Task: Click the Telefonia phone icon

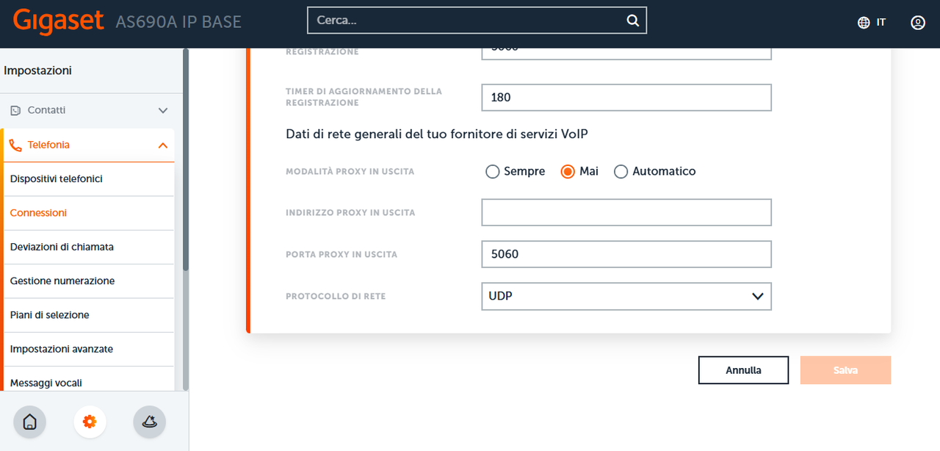Action: pos(15,145)
